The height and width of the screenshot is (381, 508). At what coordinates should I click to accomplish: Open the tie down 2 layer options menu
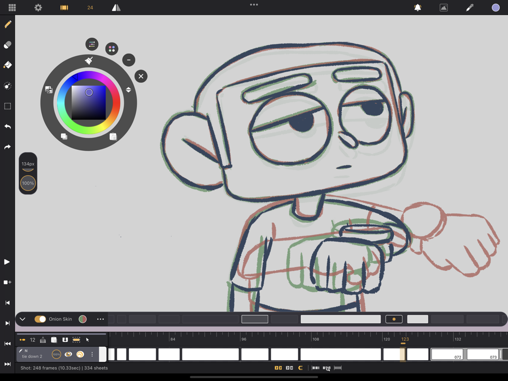pyautogui.click(x=92, y=354)
